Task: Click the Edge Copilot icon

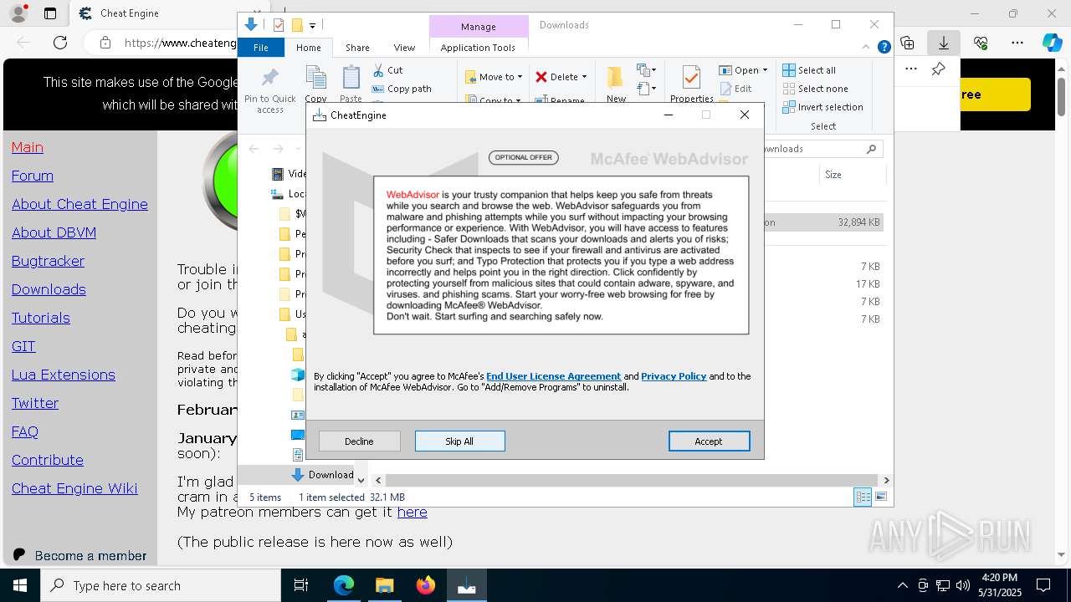Action: coord(1052,43)
